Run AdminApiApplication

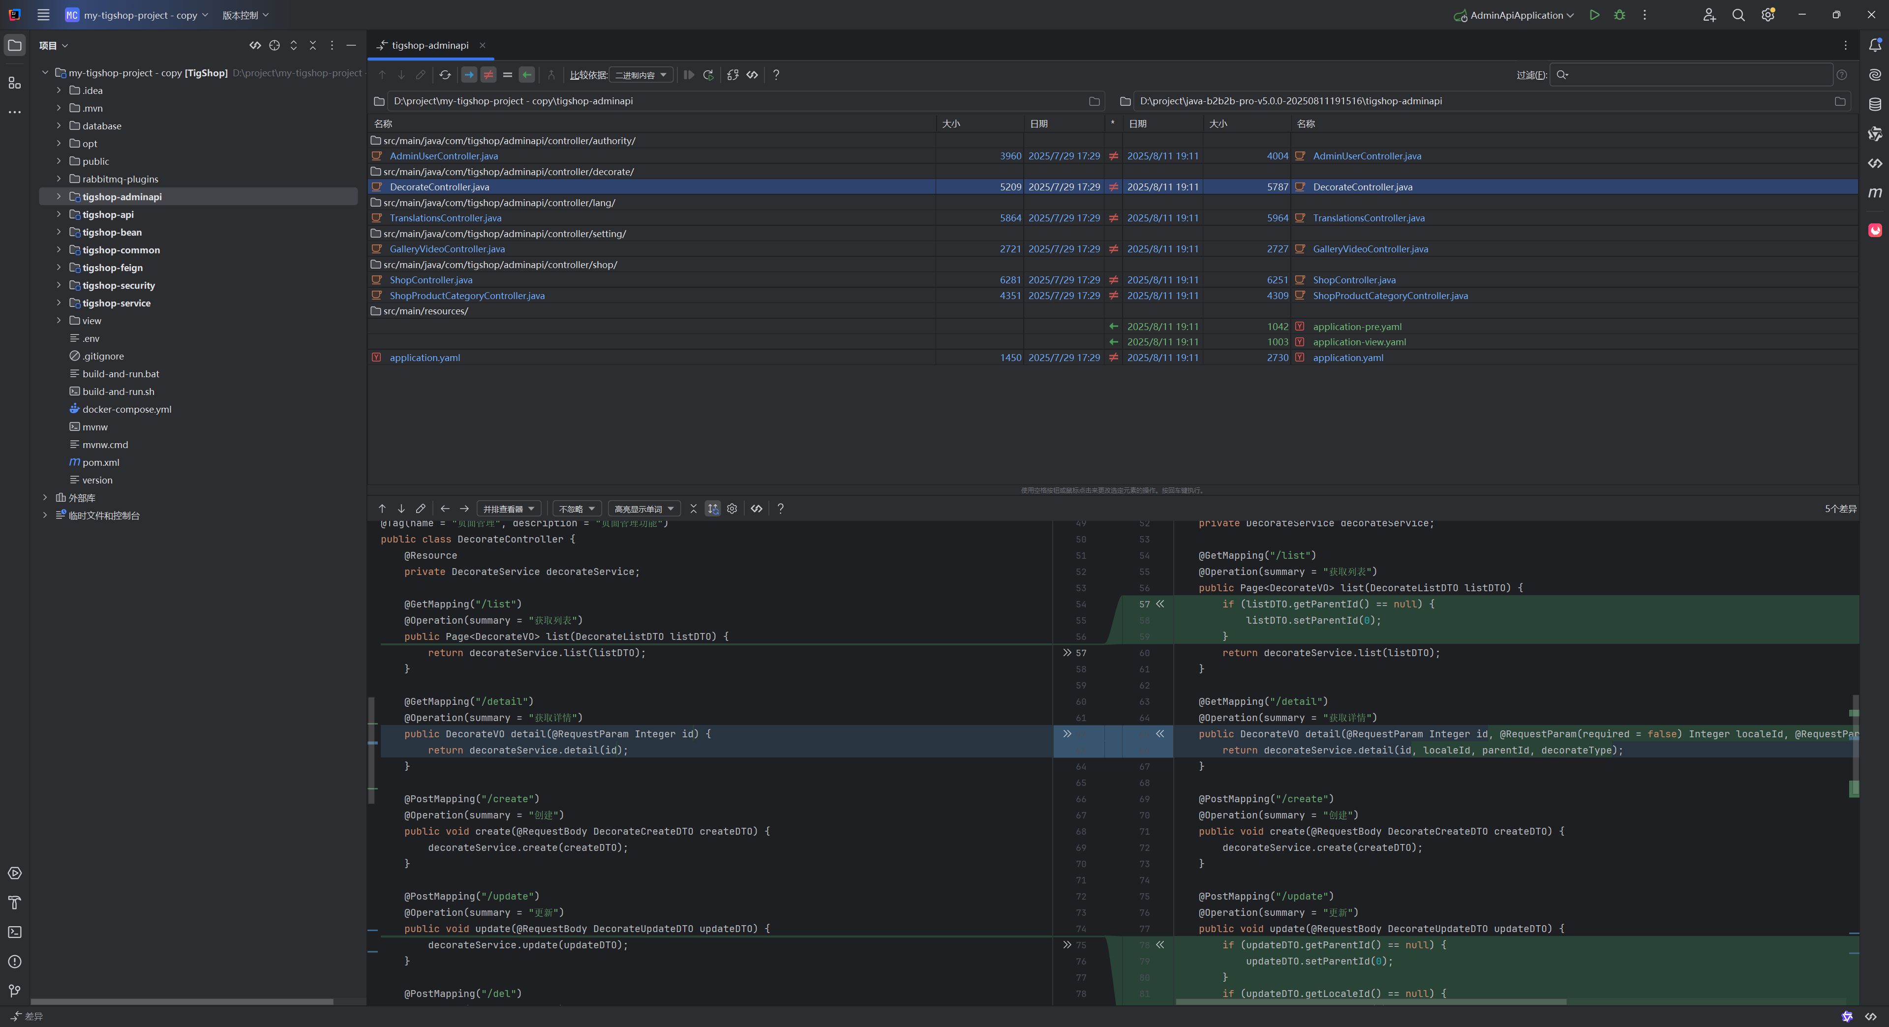1594,15
